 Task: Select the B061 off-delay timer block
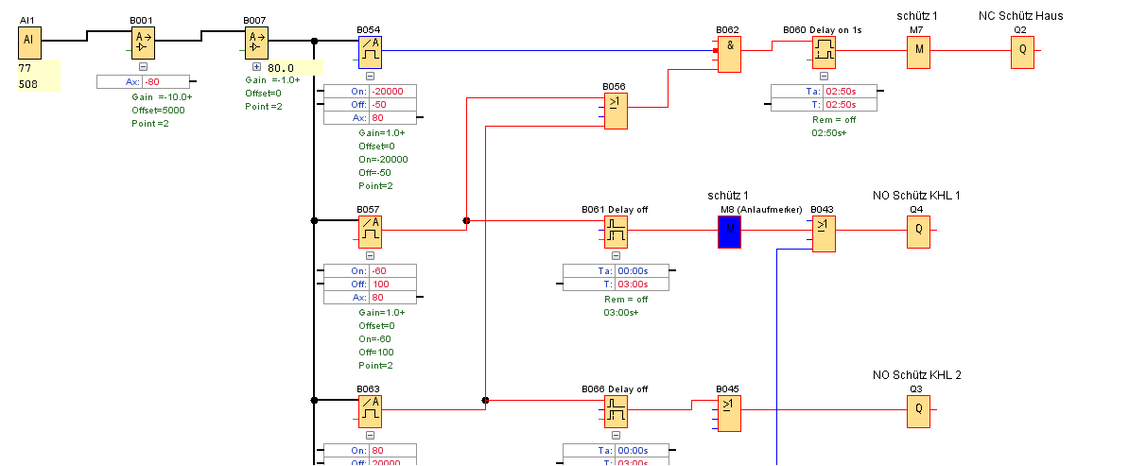tap(616, 232)
